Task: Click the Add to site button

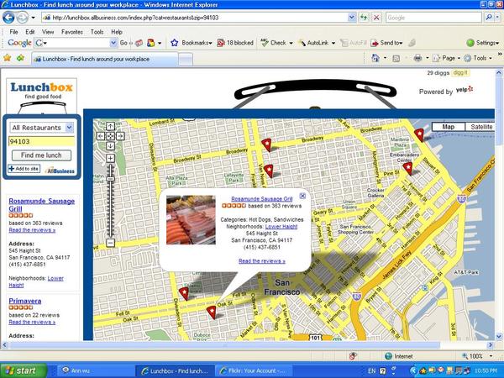Action: point(24,169)
